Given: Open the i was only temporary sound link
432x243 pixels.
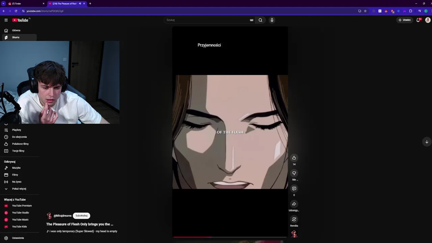Looking at the screenshot, I should 82,231.
